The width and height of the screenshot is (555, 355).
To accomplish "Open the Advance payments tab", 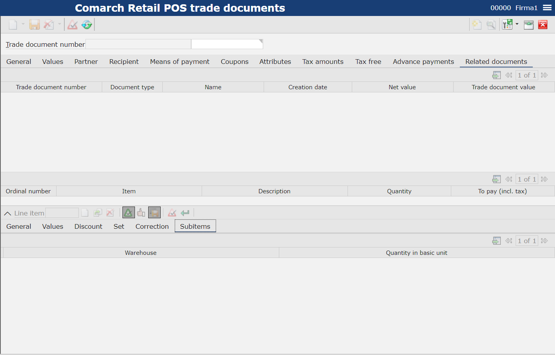I will tap(424, 62).
